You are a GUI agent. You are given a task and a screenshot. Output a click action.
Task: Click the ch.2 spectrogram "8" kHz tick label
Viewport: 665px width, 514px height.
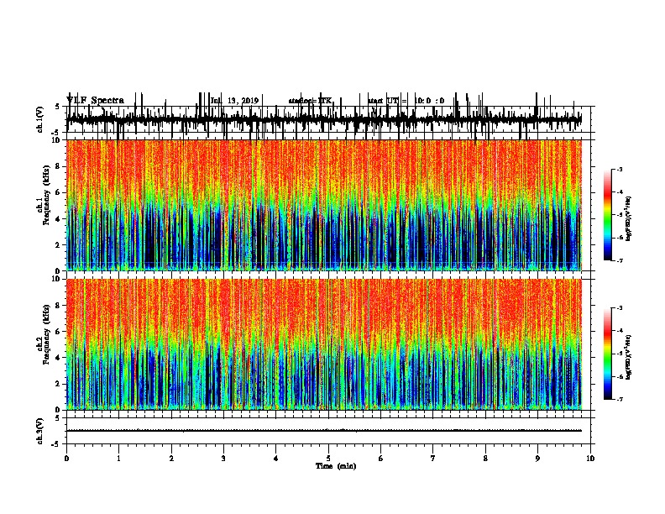[x=59, y=306]
